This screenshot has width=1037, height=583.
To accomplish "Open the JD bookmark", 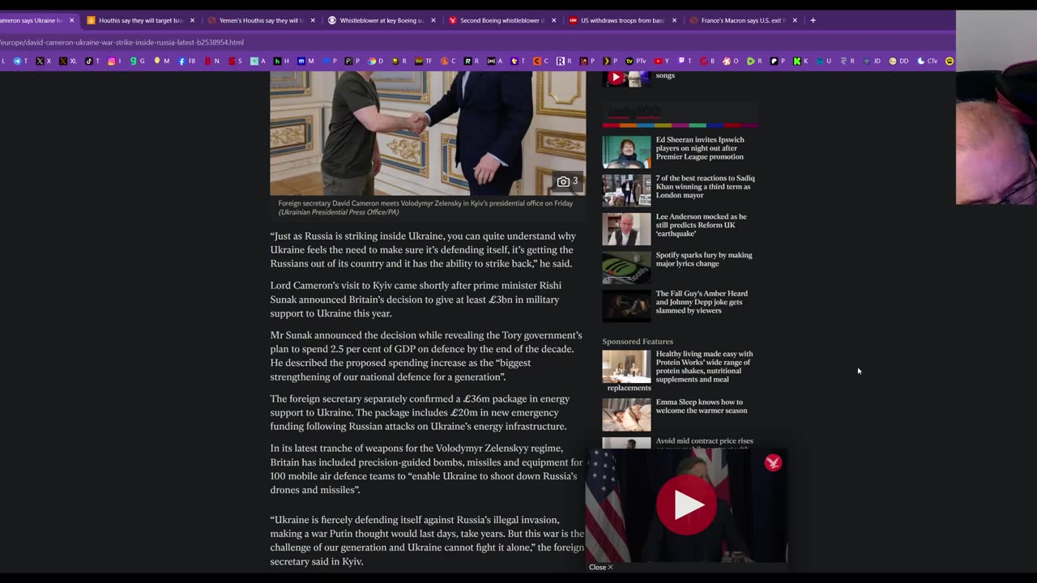I will coord(873,61).
